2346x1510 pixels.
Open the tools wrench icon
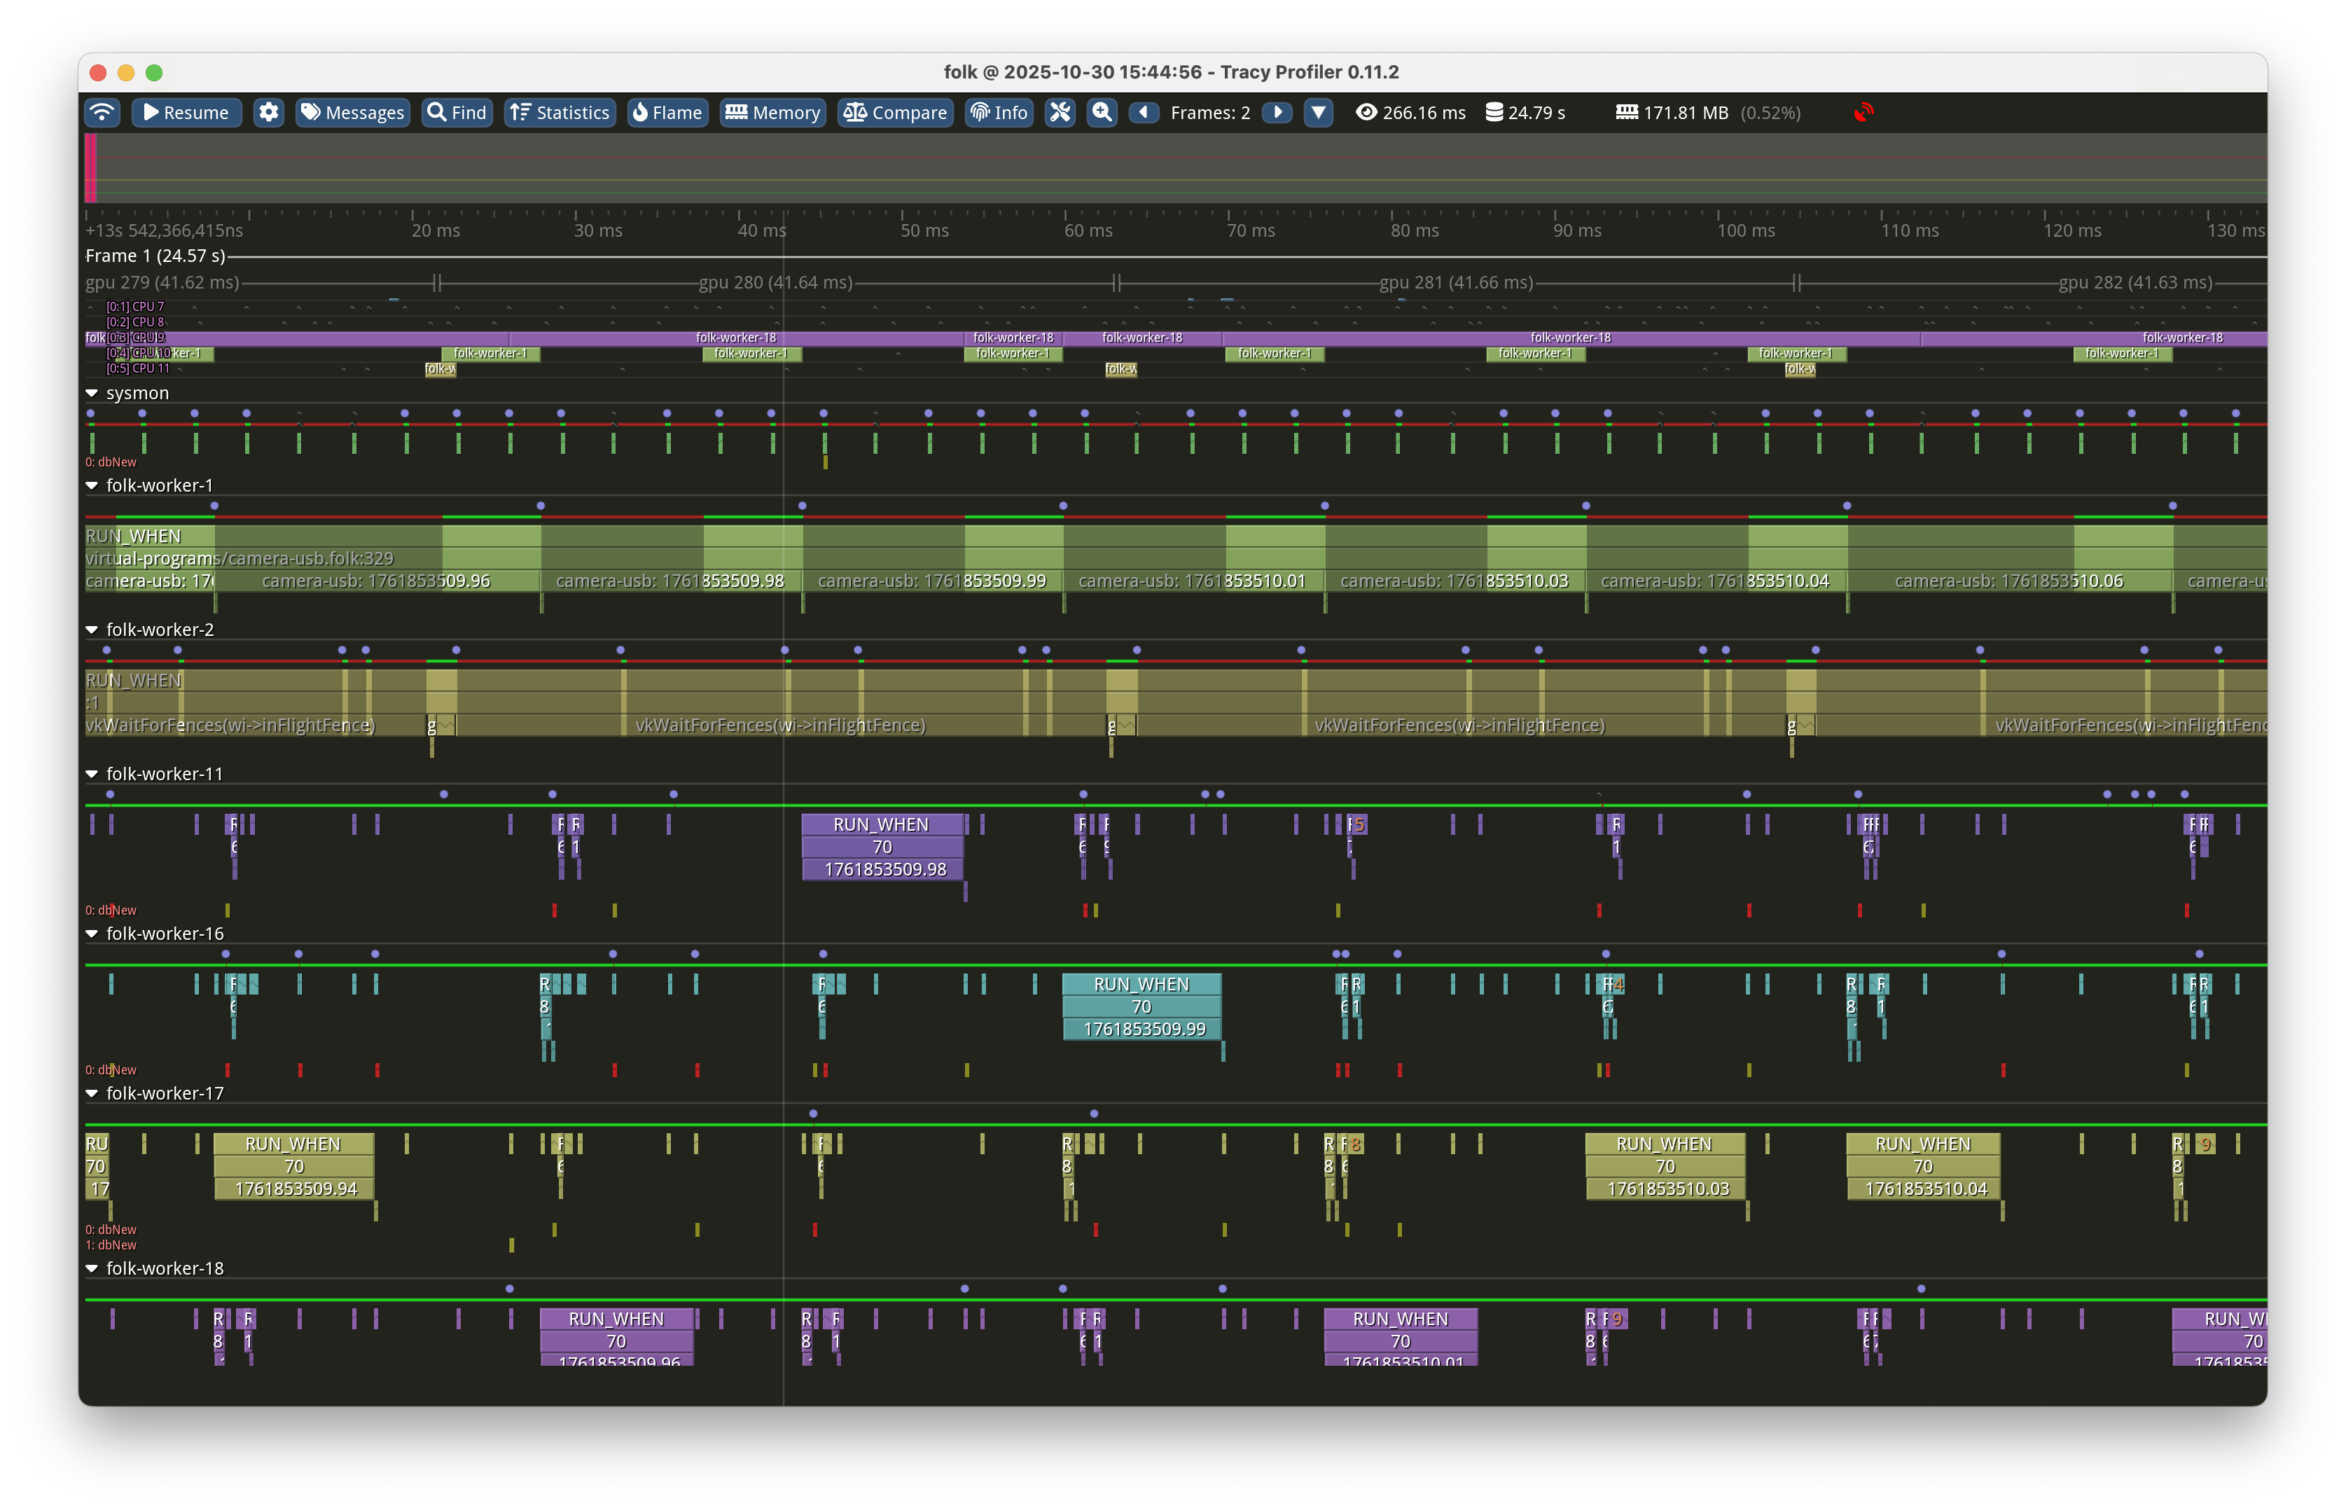[1060, 113]
